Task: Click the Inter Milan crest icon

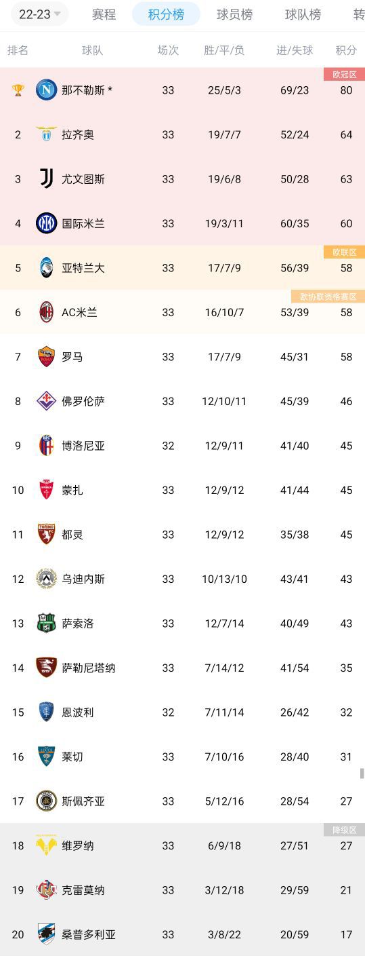Action: click(46, 223)
